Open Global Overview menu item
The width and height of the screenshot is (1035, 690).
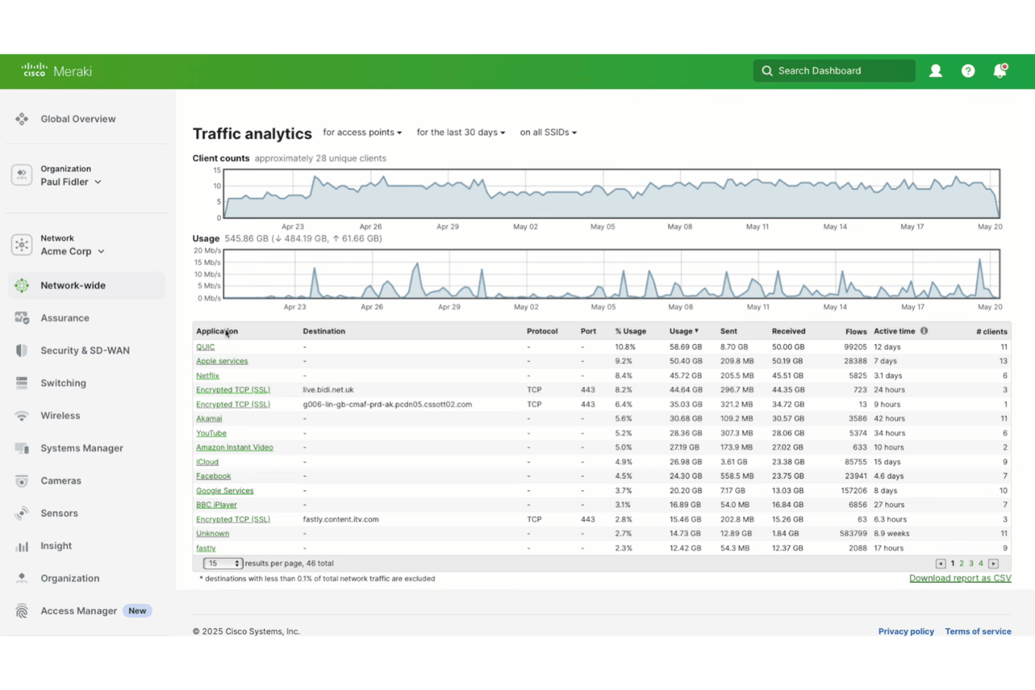[x=78, y=119]
